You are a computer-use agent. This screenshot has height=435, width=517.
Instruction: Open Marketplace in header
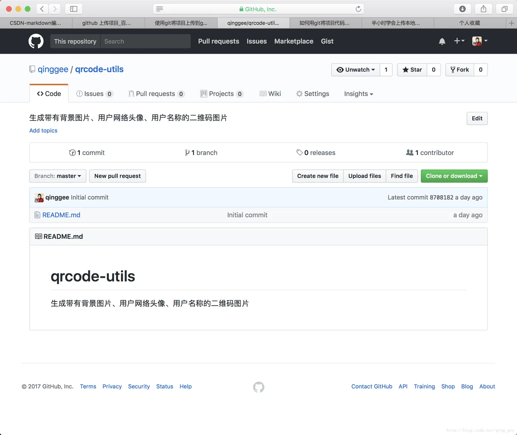click(x=294, y=41)
